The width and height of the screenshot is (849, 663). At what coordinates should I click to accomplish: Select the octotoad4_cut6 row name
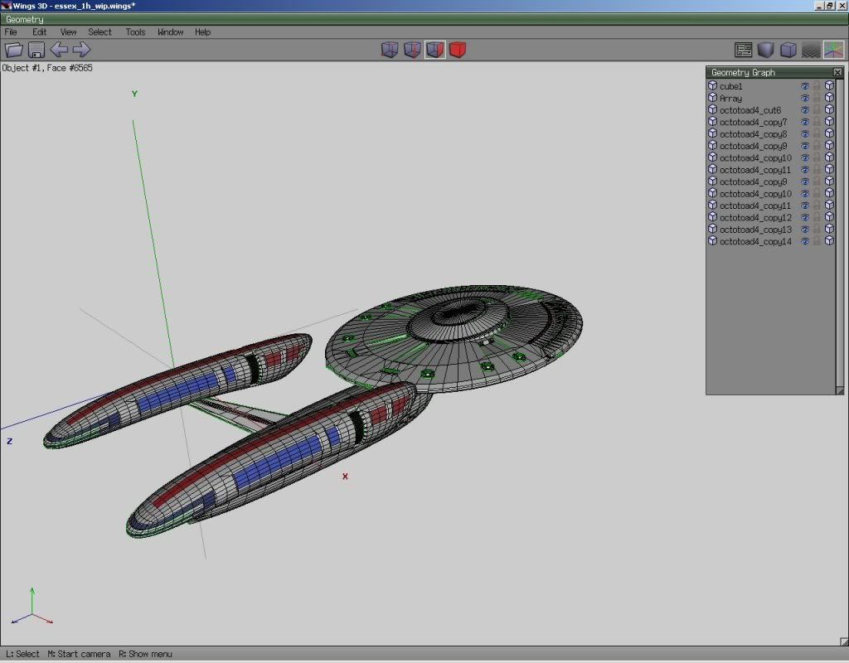tap(750, 110)
